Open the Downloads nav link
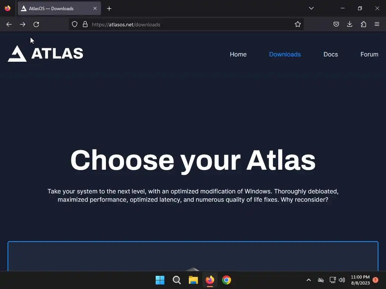Screen dimensions: 386x289 tap(285, 54)
